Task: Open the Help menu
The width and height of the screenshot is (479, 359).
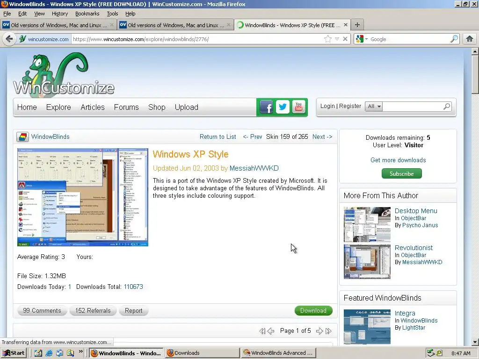Action: [131, 14]
